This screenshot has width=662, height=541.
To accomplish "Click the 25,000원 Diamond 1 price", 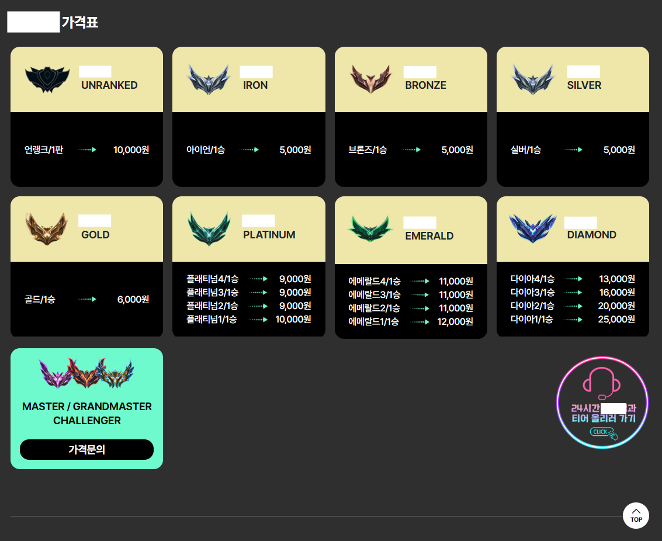I will [x=616, y=320].
